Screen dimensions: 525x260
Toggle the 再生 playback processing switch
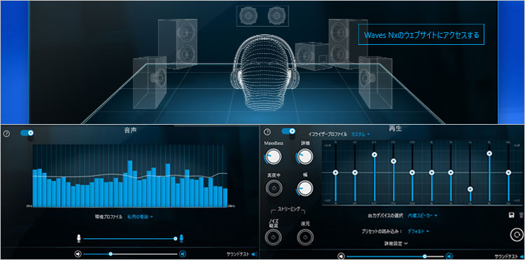click(x=288, y=131)
